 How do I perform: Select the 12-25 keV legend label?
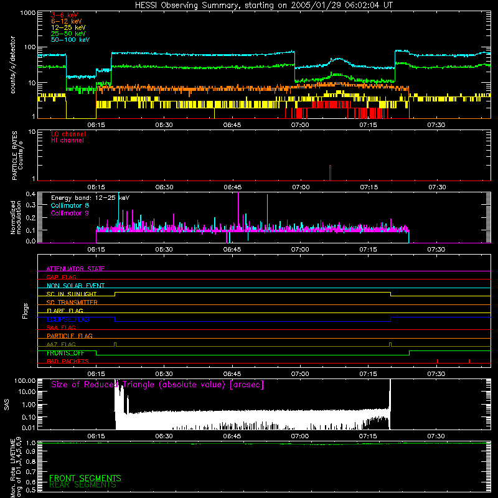pyautogui.click(x=68, y=27)
